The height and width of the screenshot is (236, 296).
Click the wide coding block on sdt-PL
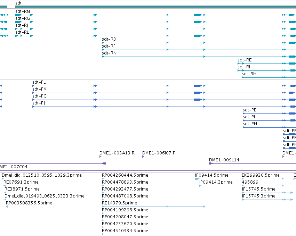point(197,86)
